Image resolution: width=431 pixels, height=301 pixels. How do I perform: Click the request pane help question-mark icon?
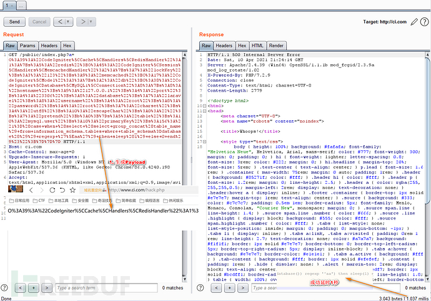pyautogui.click(x=4, y=287)
